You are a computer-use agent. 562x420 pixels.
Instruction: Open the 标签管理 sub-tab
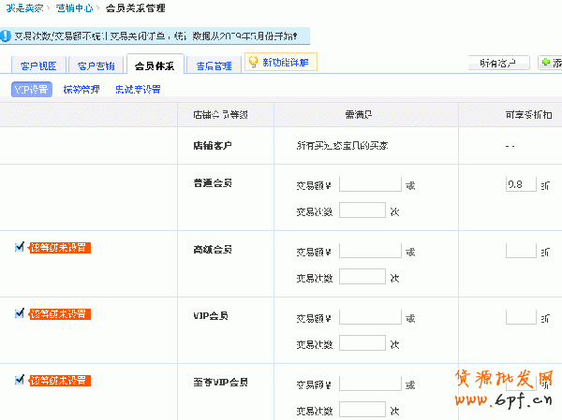tap(81, 90)
